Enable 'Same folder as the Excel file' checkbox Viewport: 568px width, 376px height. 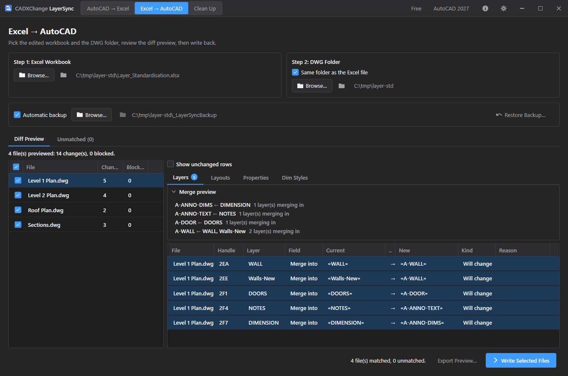click(295, 72)
